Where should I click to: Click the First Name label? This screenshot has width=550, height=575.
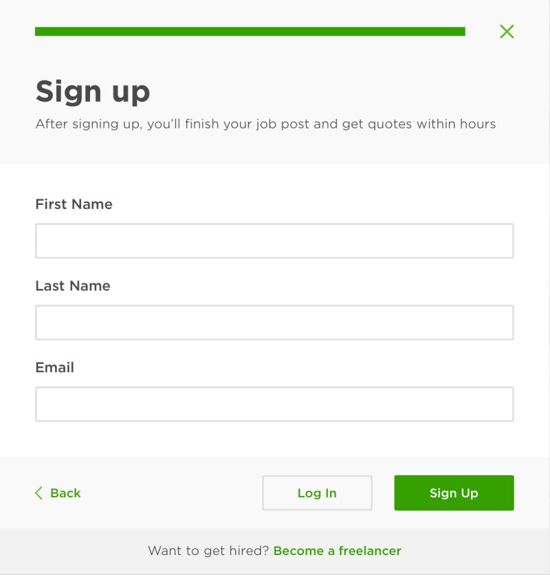tap(74, 204)
